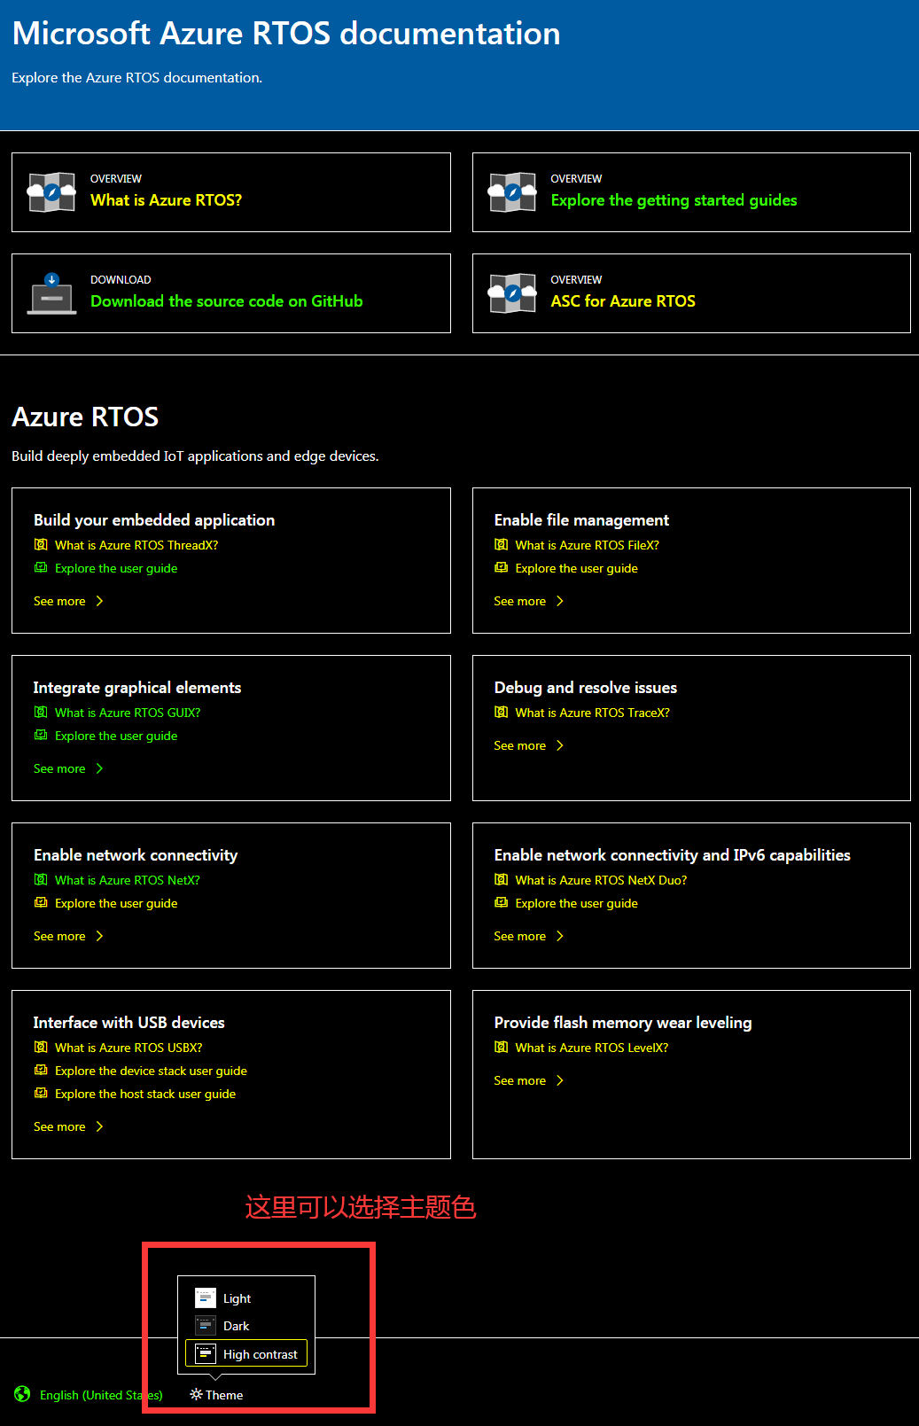919x1426 pixels.
Task: Click the getting started guides map icon
Action: pyautogui.click(x=512, y=192)
